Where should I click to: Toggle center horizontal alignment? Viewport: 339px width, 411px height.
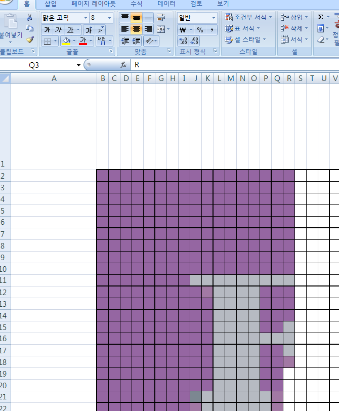coord(136,29)
